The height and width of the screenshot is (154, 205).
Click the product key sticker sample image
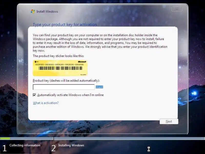point(60,68)
